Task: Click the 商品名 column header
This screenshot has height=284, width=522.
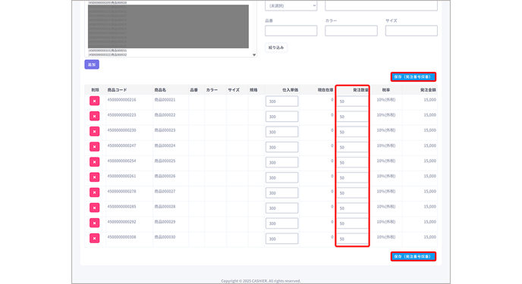Action: 160,90
